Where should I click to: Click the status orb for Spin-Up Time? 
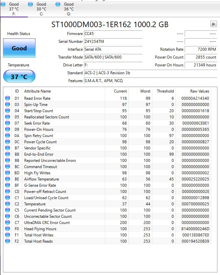[x=8, y=104]
